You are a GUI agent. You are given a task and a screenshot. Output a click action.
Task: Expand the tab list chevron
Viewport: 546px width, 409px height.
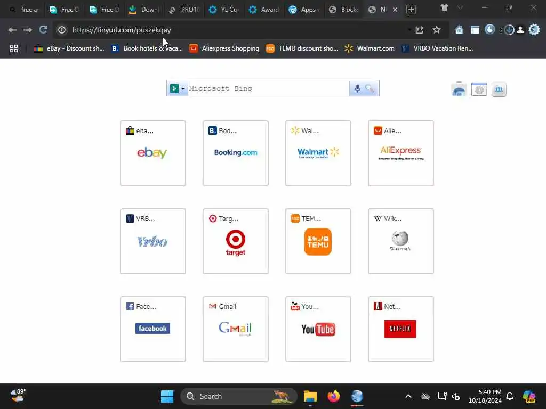460,7
